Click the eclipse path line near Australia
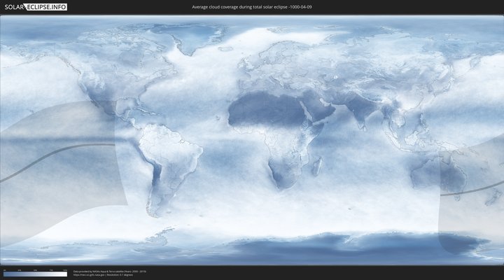Image resolution: width=504 pixels, height=280 pixels. tap(469, 189)
